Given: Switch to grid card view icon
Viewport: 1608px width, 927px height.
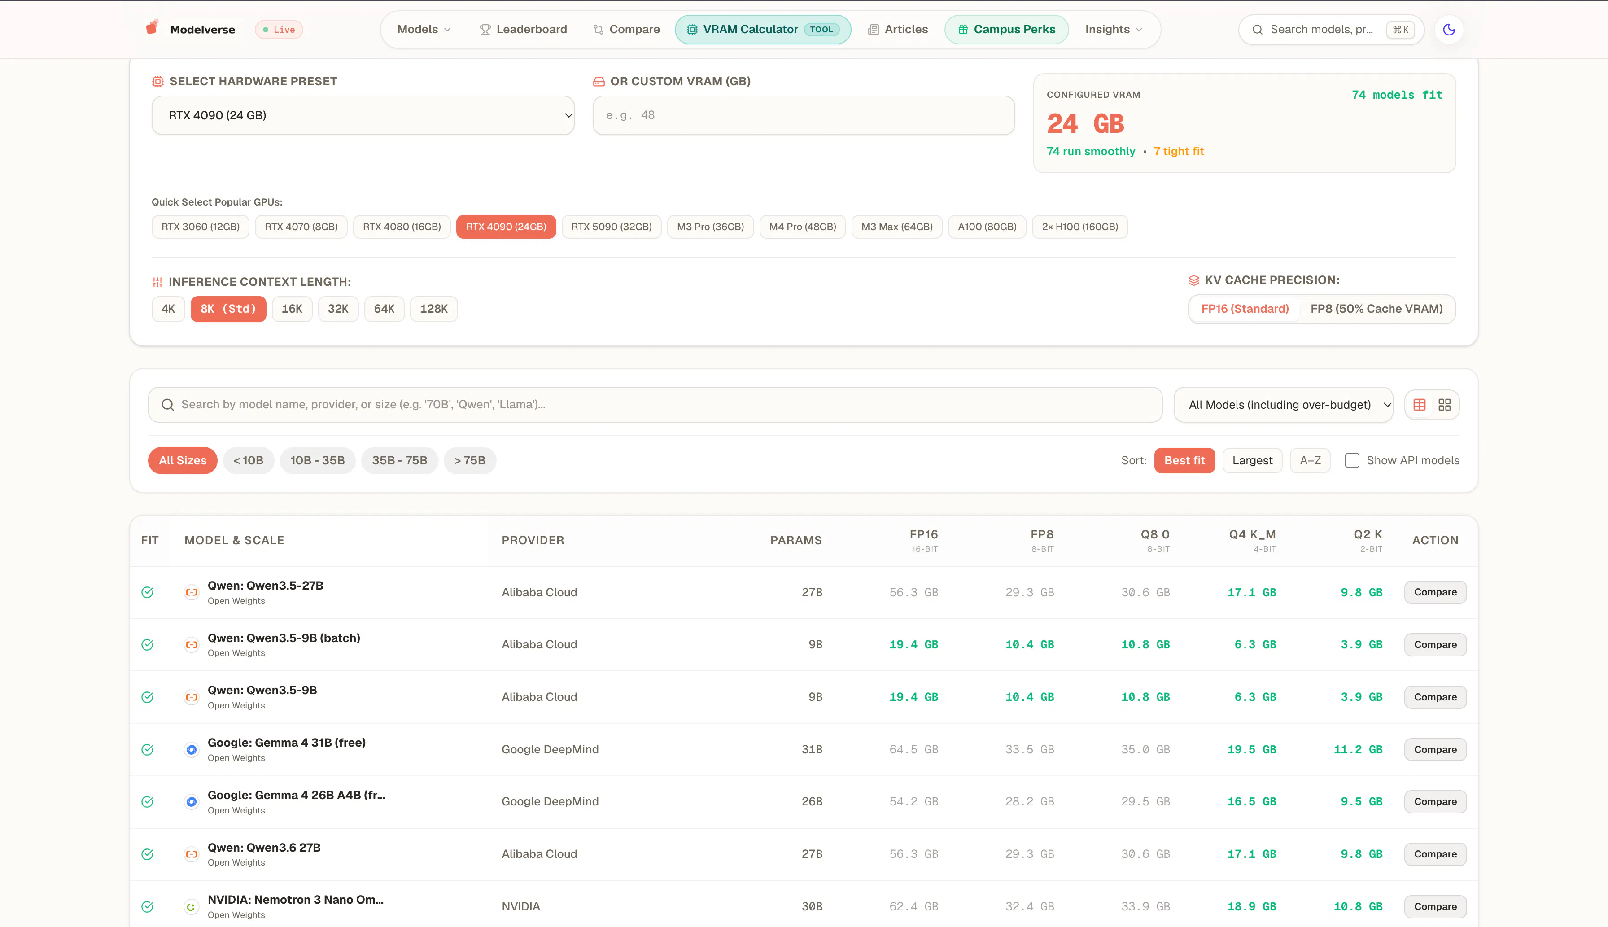Looking at the screenshot, I should point(1444,405).
